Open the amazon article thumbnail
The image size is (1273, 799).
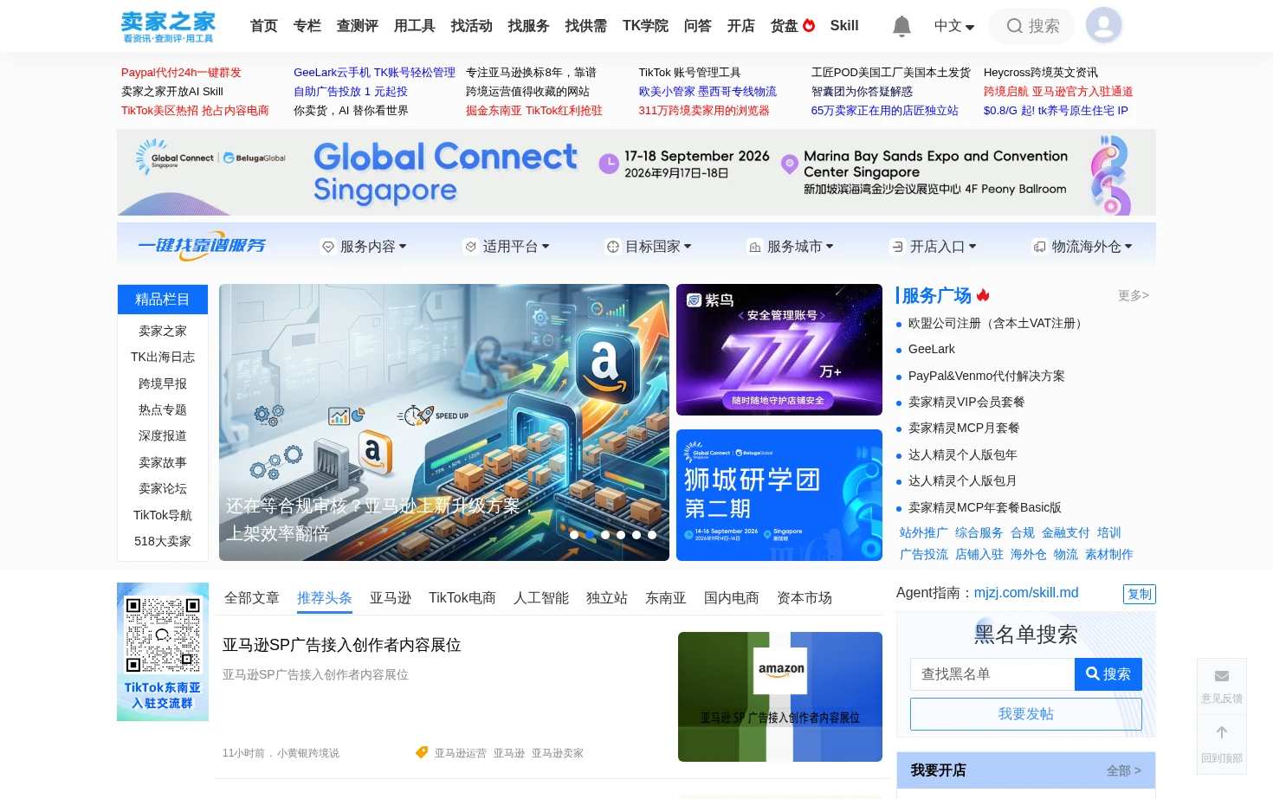780,697
